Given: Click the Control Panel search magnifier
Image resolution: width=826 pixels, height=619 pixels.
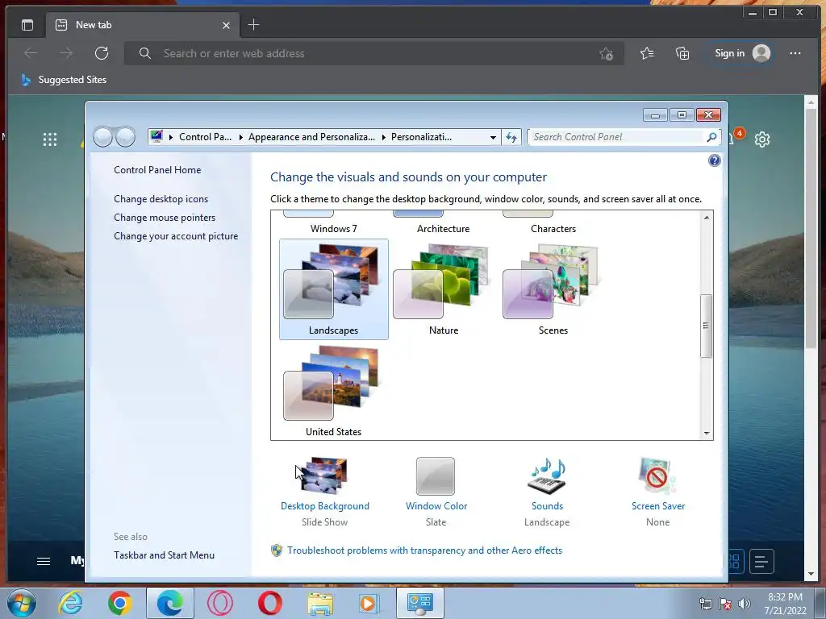Looking at the screenshot, I should pyautogui.click(x=711, y=137).
